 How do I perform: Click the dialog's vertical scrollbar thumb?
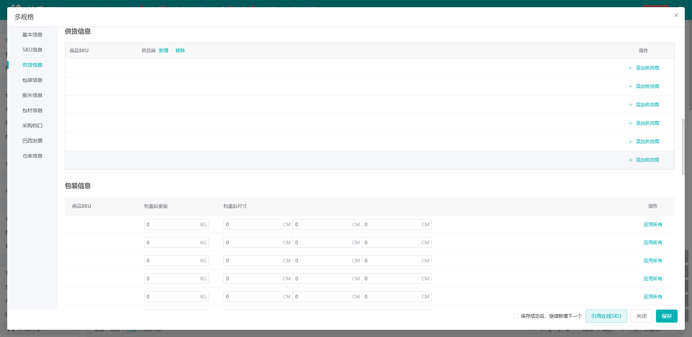(x=683, y=147)
